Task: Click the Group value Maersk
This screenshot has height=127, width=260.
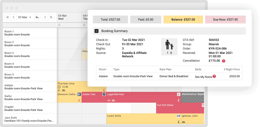Action: 214,44
